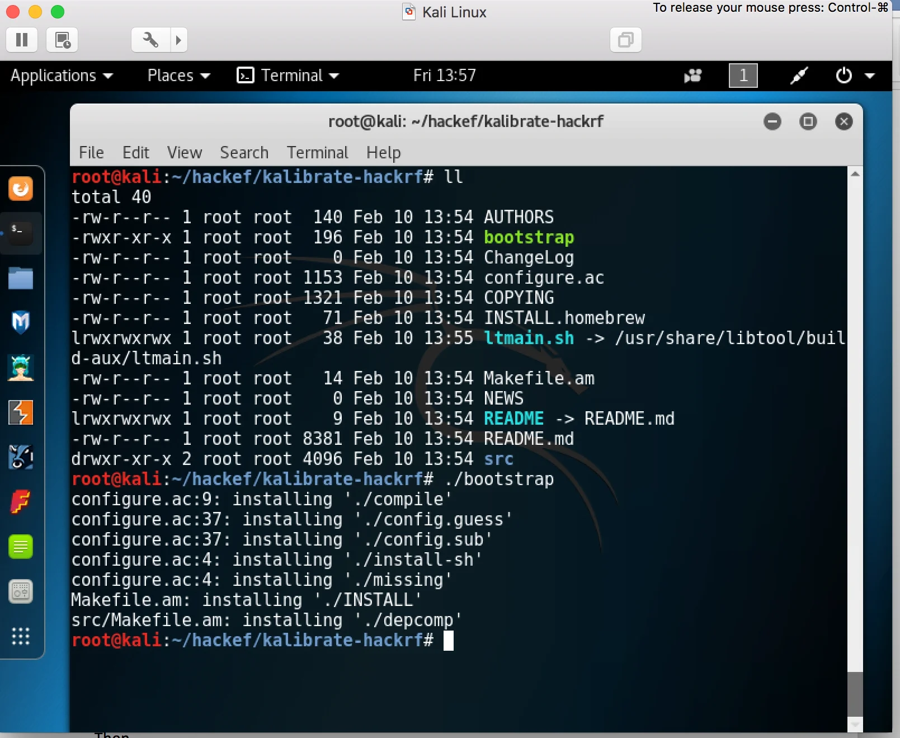Click the Fri 13:57 clock to open calendar
Image resolution: width=900 pixels, height=738 pixels.
point(444,76)
